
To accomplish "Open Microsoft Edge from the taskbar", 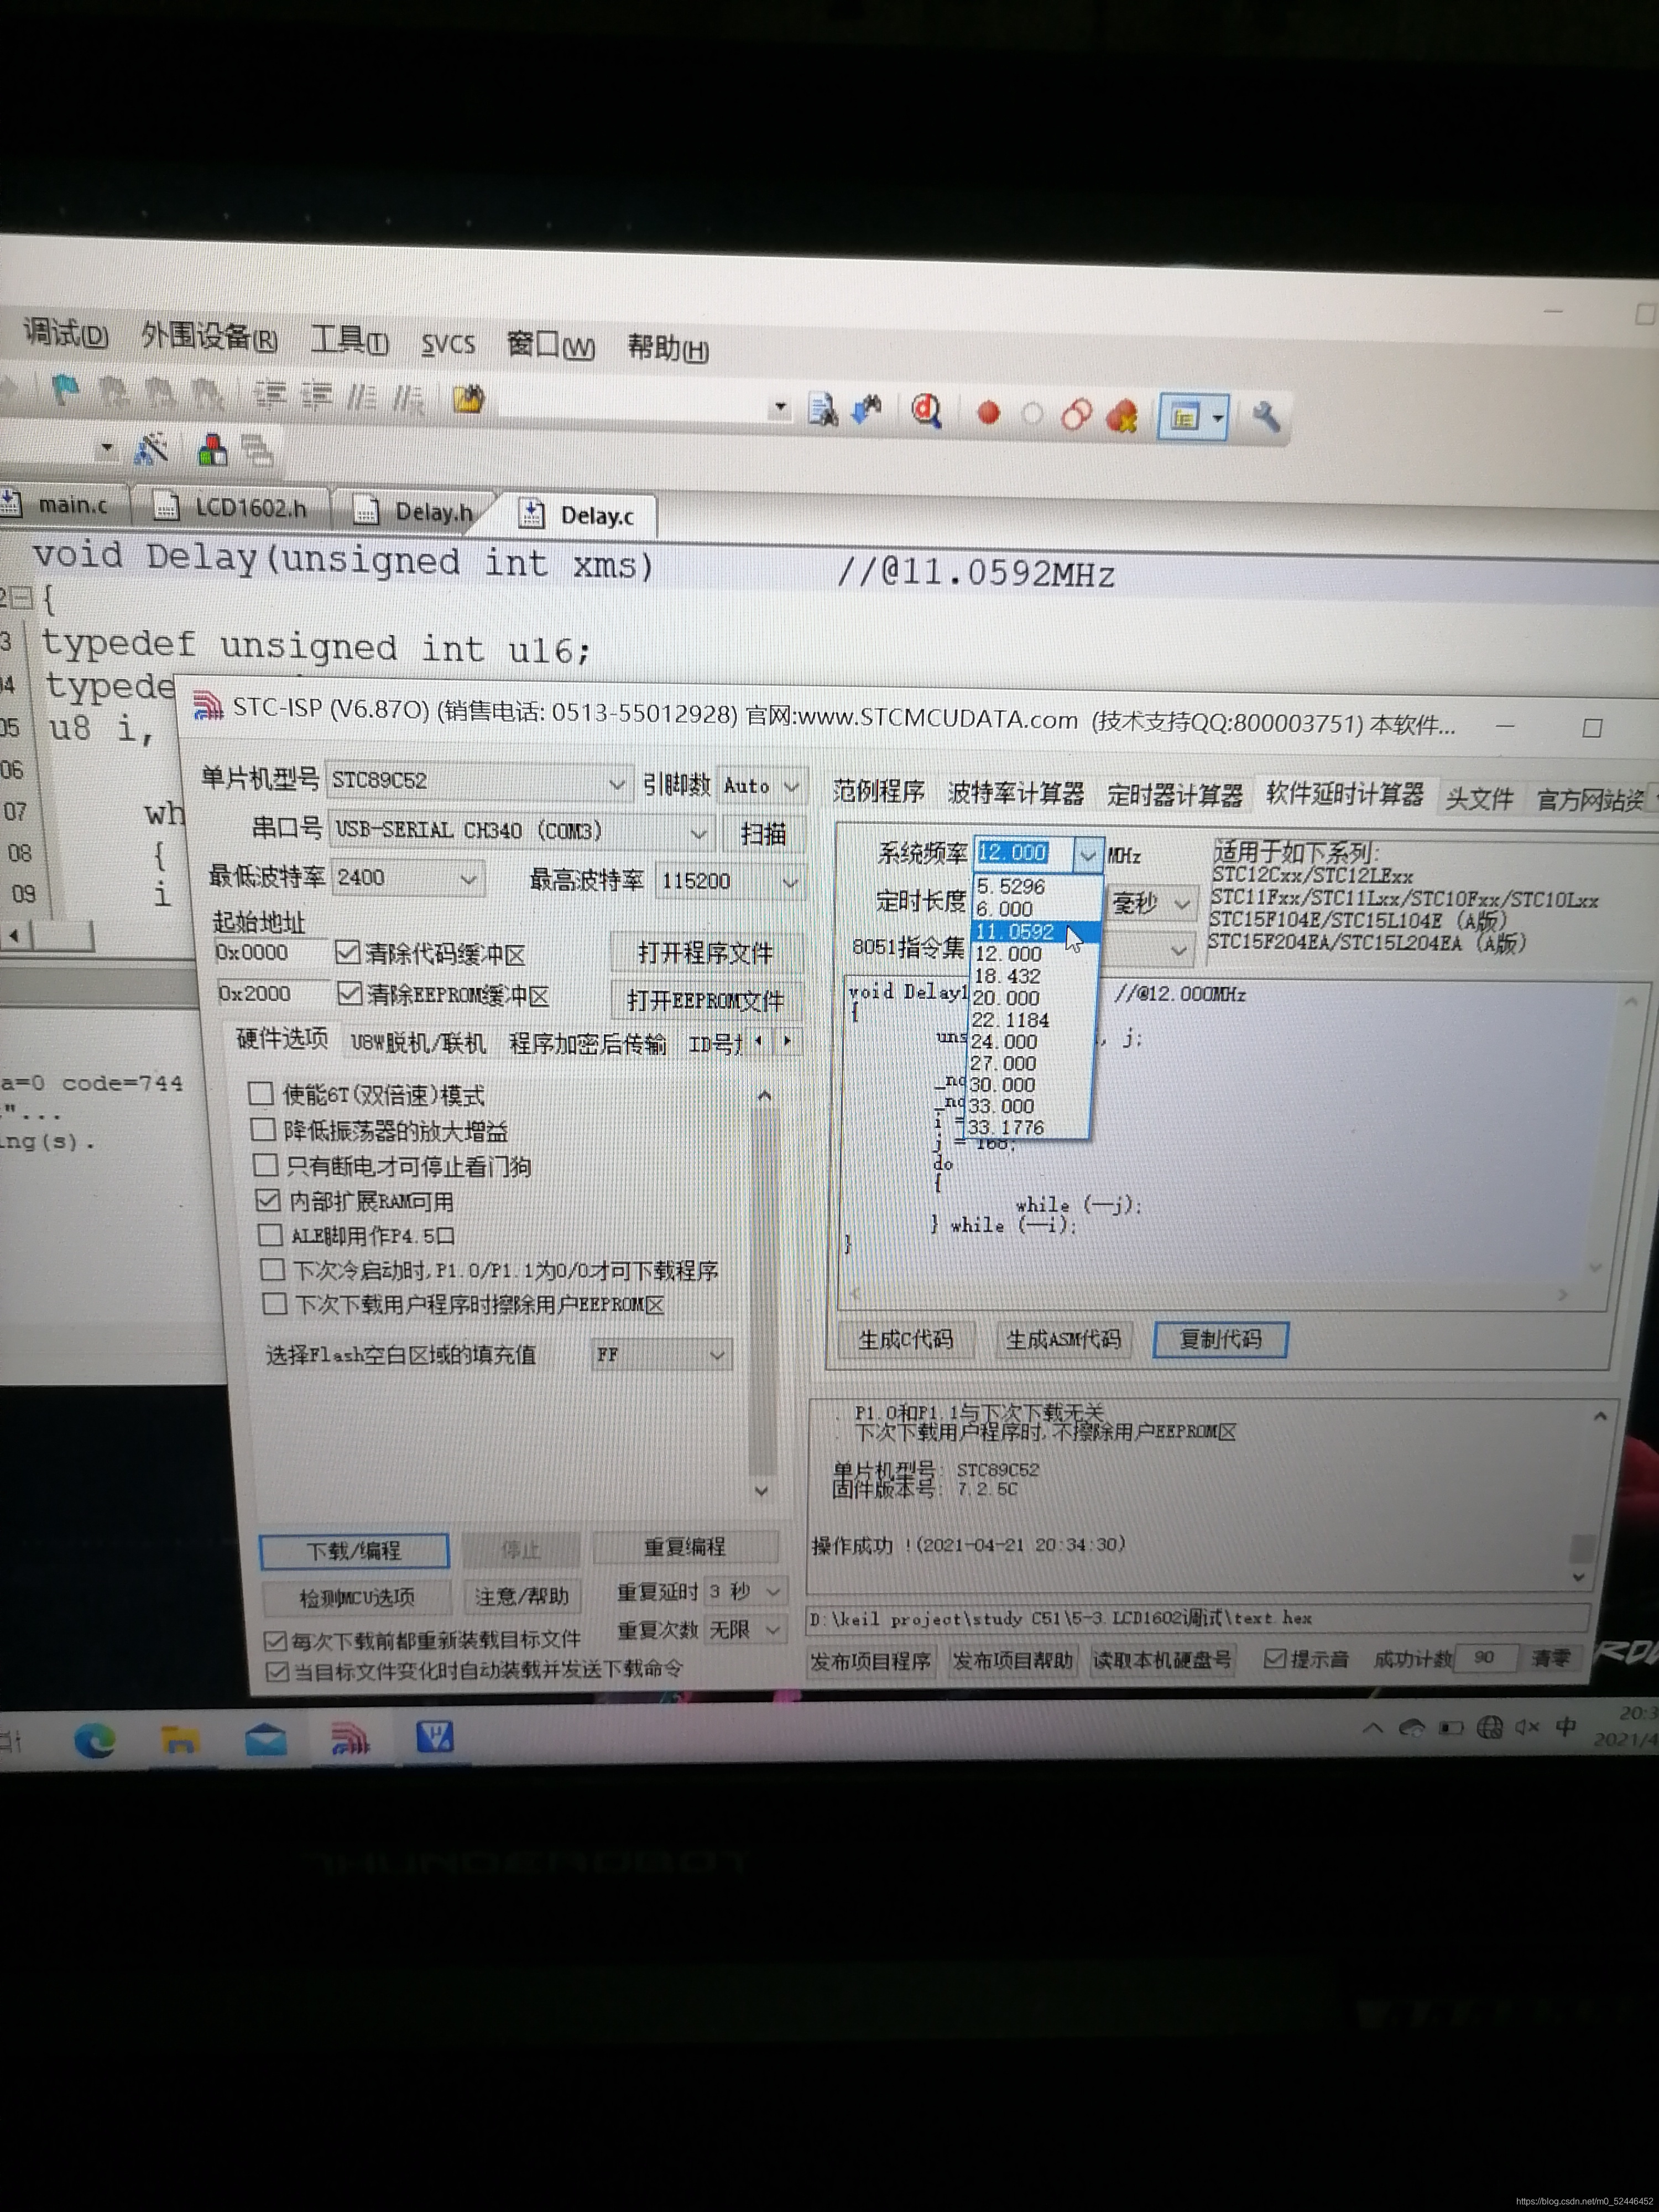I will pos(95,1741).
